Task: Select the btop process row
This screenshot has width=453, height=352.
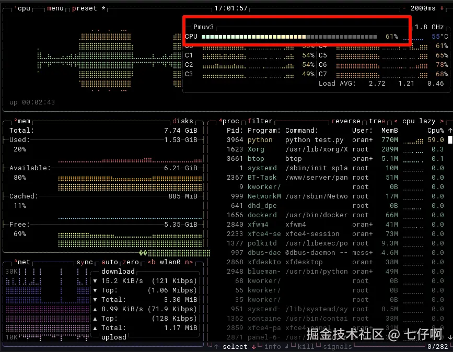Action: pos(335,159)
